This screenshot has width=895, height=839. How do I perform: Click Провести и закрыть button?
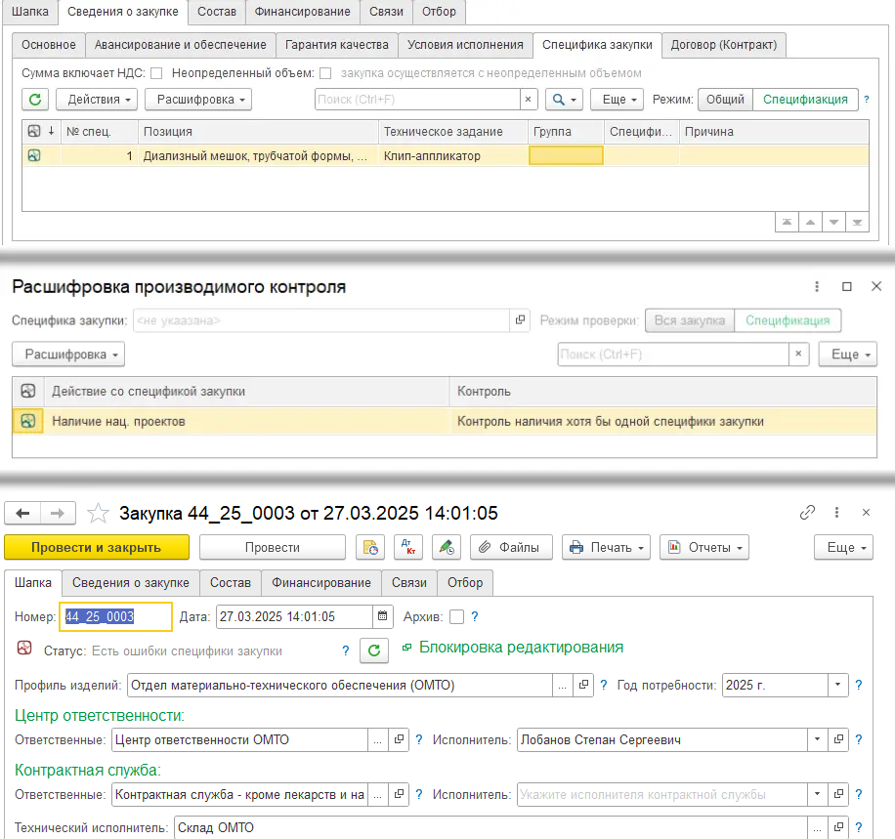pyautogui.click(x=97, y=547)
